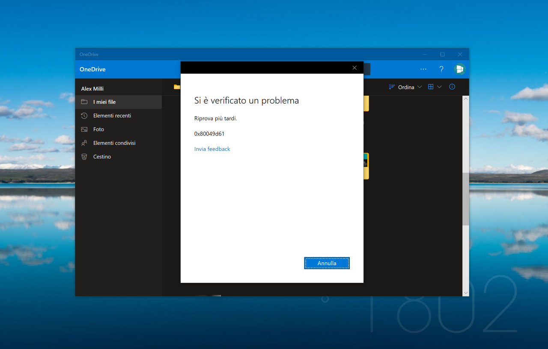Show the details info pane icon
The image size is (548, 349).
point(452,87)
